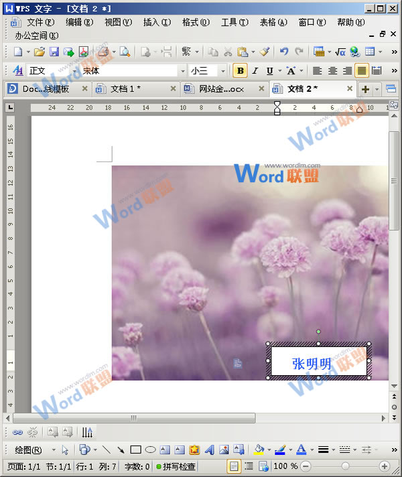Screen dimensions: 402x477
Task: Open the 格式(O) menu
Action: click(196, 22)
